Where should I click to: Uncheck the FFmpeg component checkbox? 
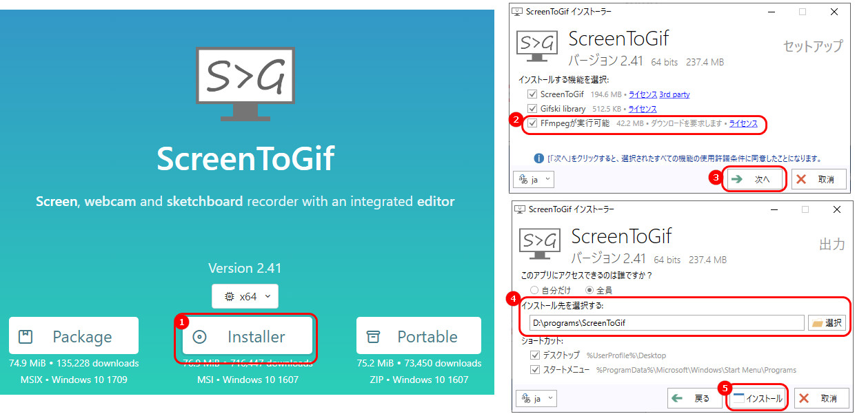tap(532, 124)
